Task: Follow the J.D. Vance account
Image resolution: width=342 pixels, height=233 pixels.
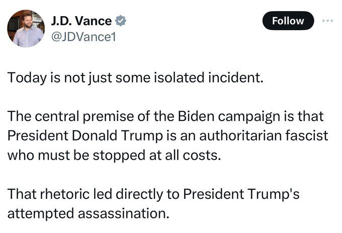Action: (x=288, y=21)
